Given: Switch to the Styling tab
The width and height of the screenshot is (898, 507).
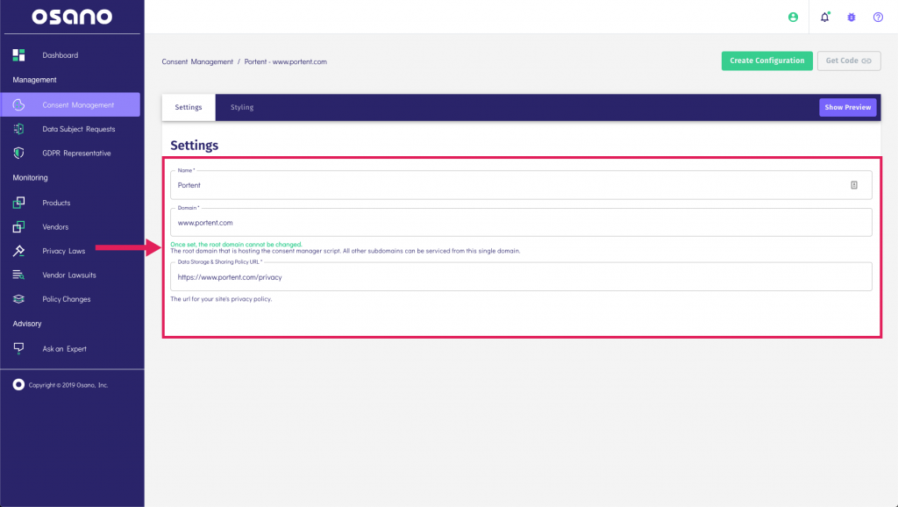Looking at the screenshot, I should tap(241, 106).
